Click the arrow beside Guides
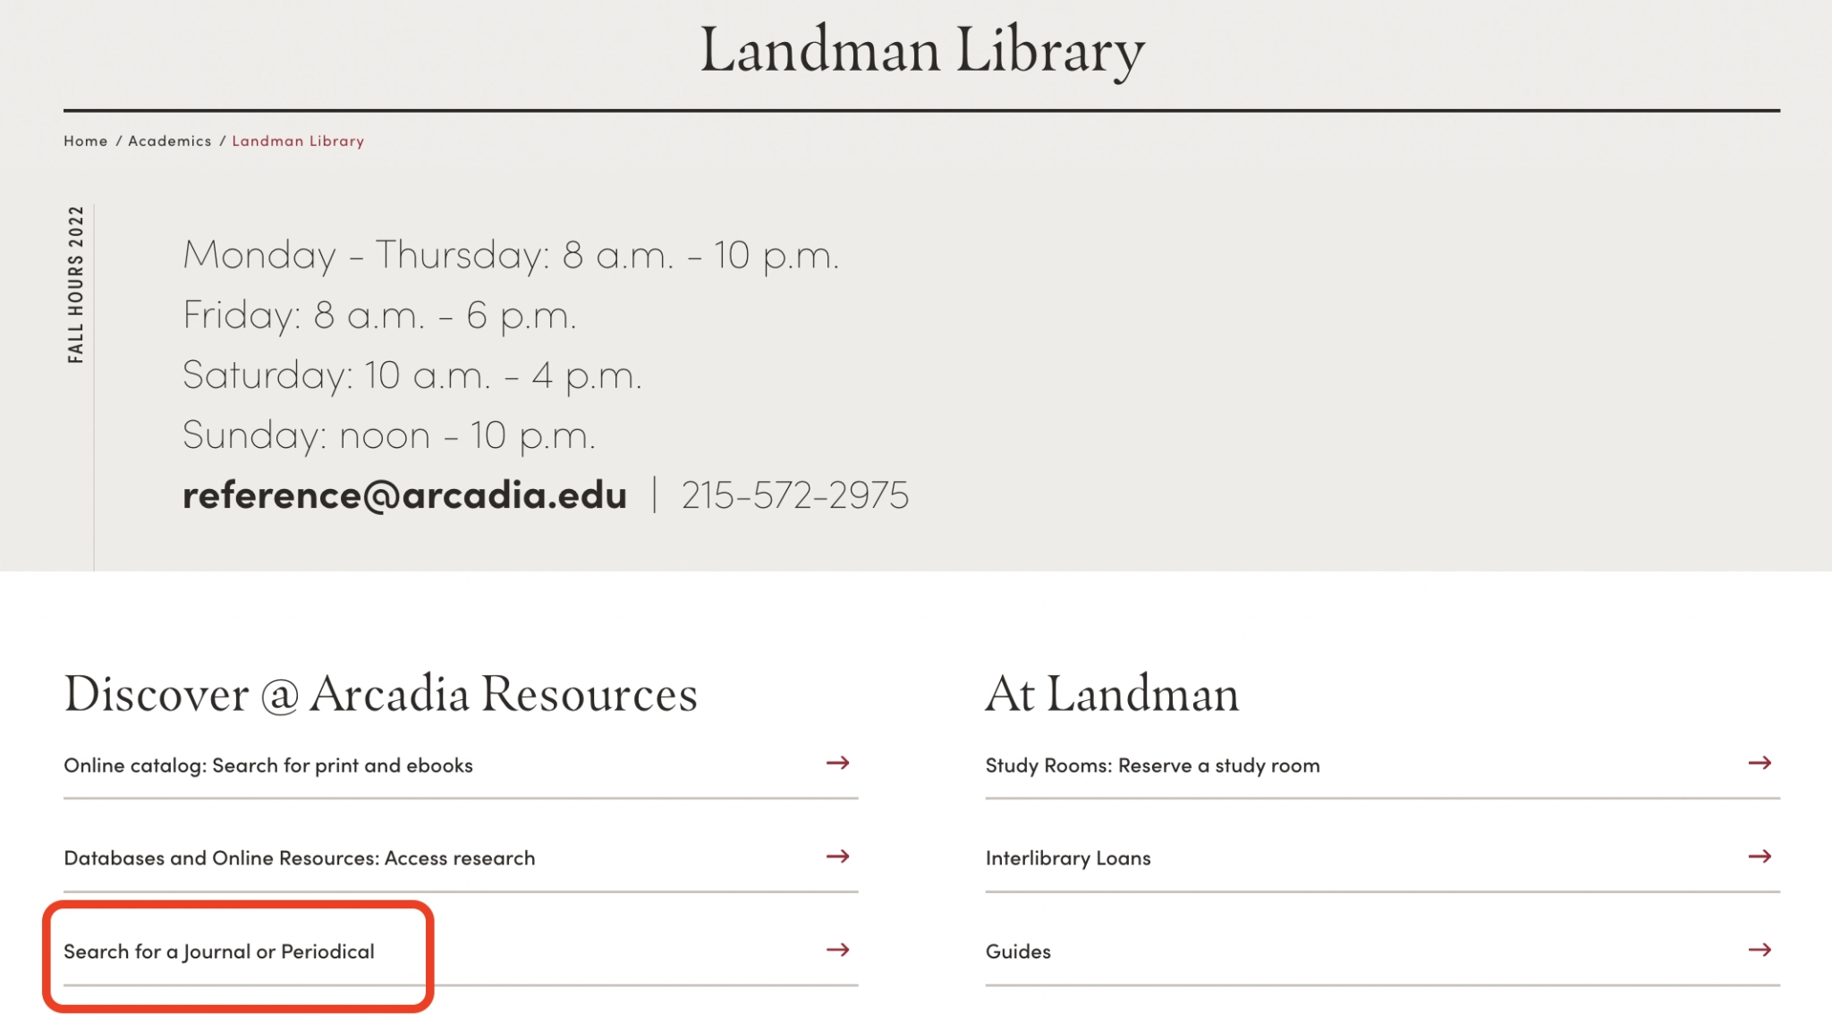Image resolution: width=1832 pixels, height=1021 pixels. [x=1760, y=949]
